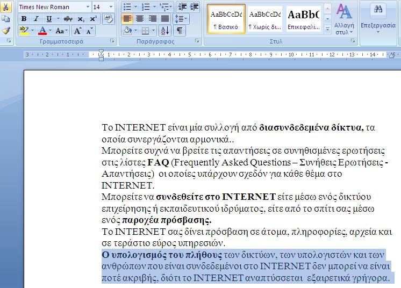Apply borders with the border grid icon
Image resolution: width=401 pixels, height=288 pixels.
pos(145,31)
